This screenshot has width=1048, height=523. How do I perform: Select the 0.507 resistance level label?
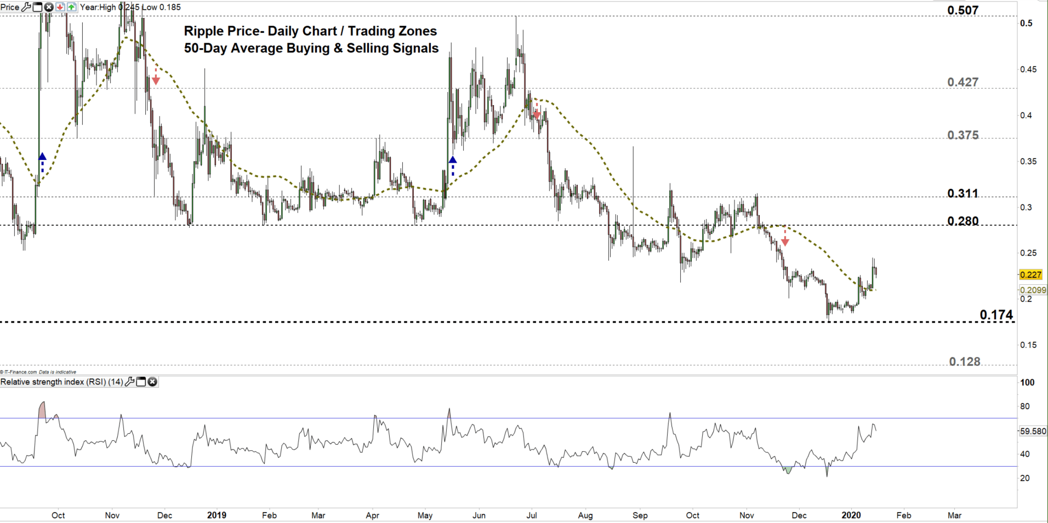pyautogui.click(x=962, y=10)
